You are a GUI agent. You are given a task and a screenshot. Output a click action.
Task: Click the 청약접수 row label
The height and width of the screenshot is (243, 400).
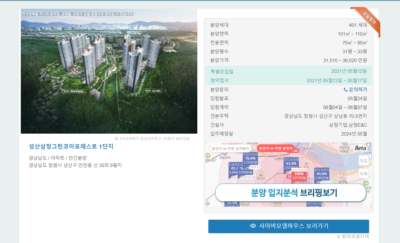click(219, 80)
